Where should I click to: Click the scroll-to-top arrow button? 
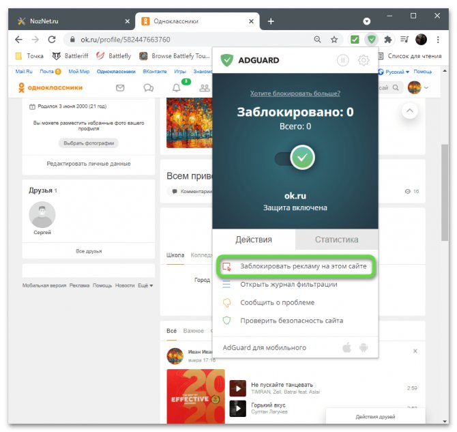click(x=409, y=111)
